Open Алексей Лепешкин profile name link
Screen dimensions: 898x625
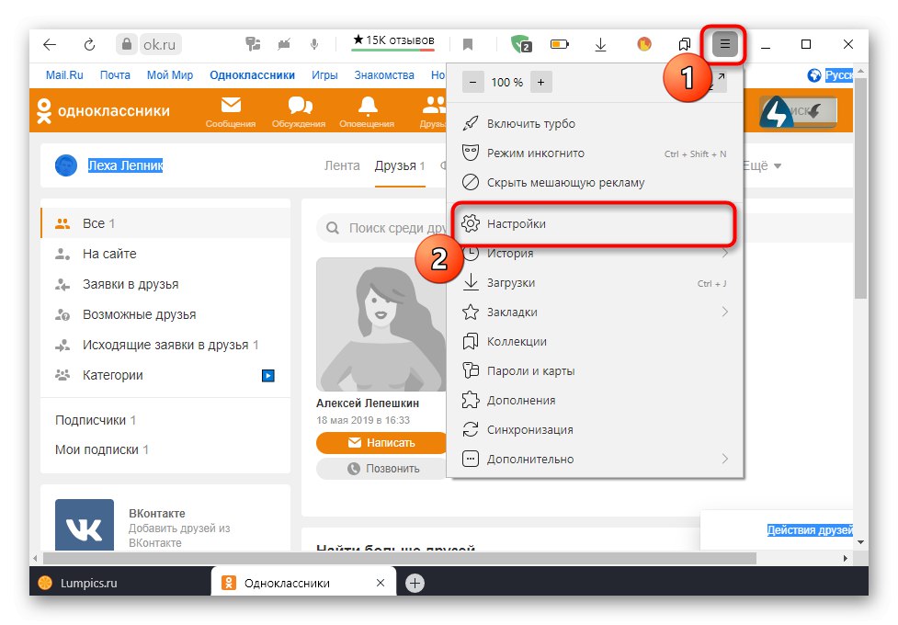point(368,403)
